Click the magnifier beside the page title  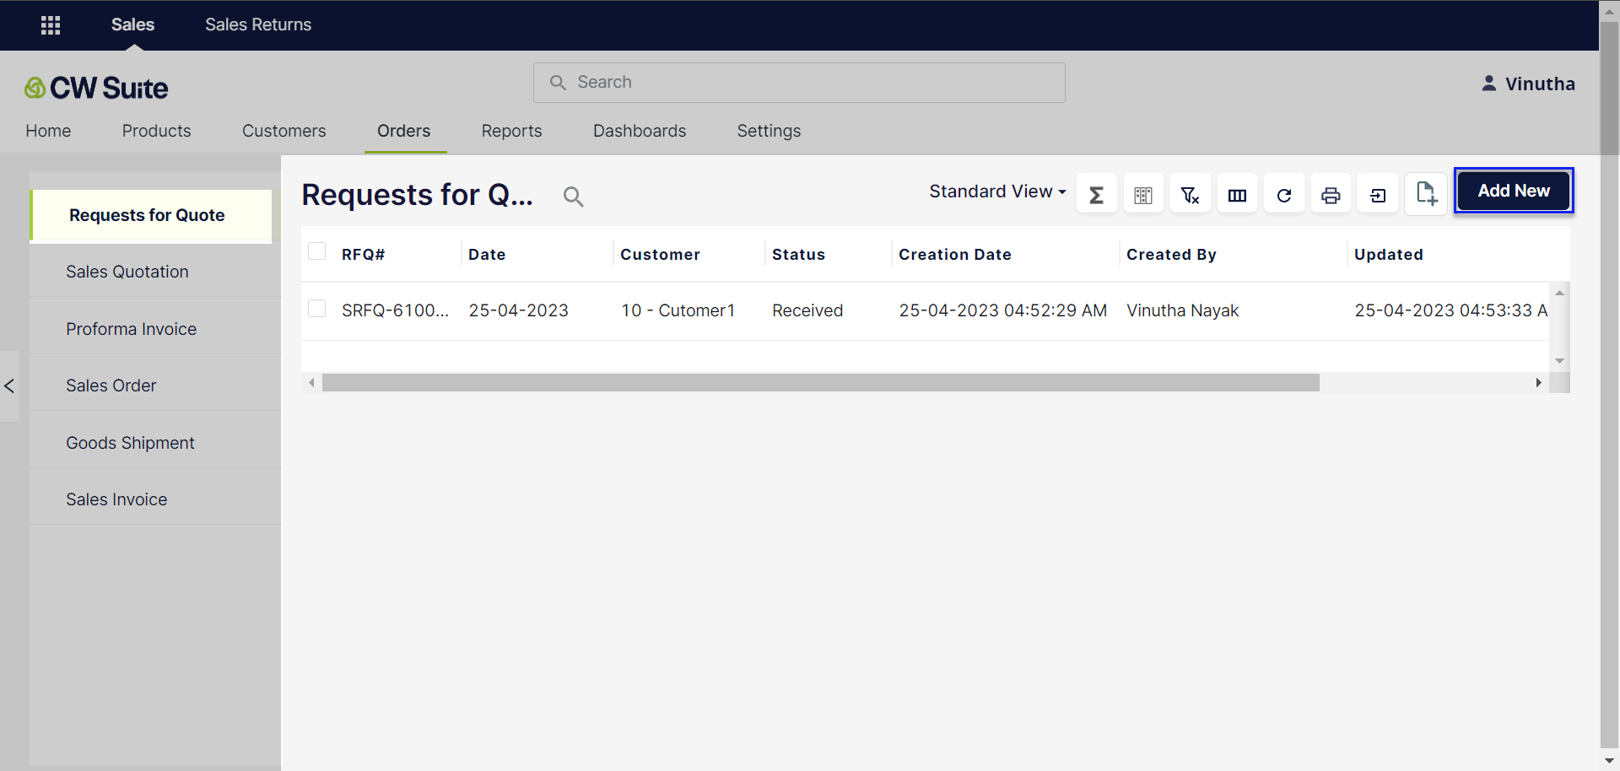[573, 197]
